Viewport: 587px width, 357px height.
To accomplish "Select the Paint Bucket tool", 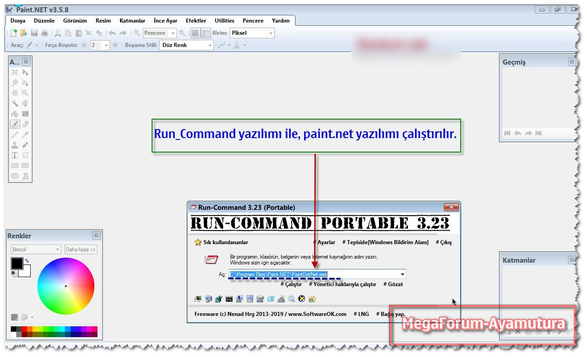I will pos(15,114).
